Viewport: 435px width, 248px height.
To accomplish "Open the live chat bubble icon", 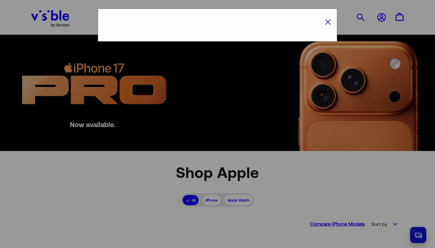I will click(x=418, y=235).
